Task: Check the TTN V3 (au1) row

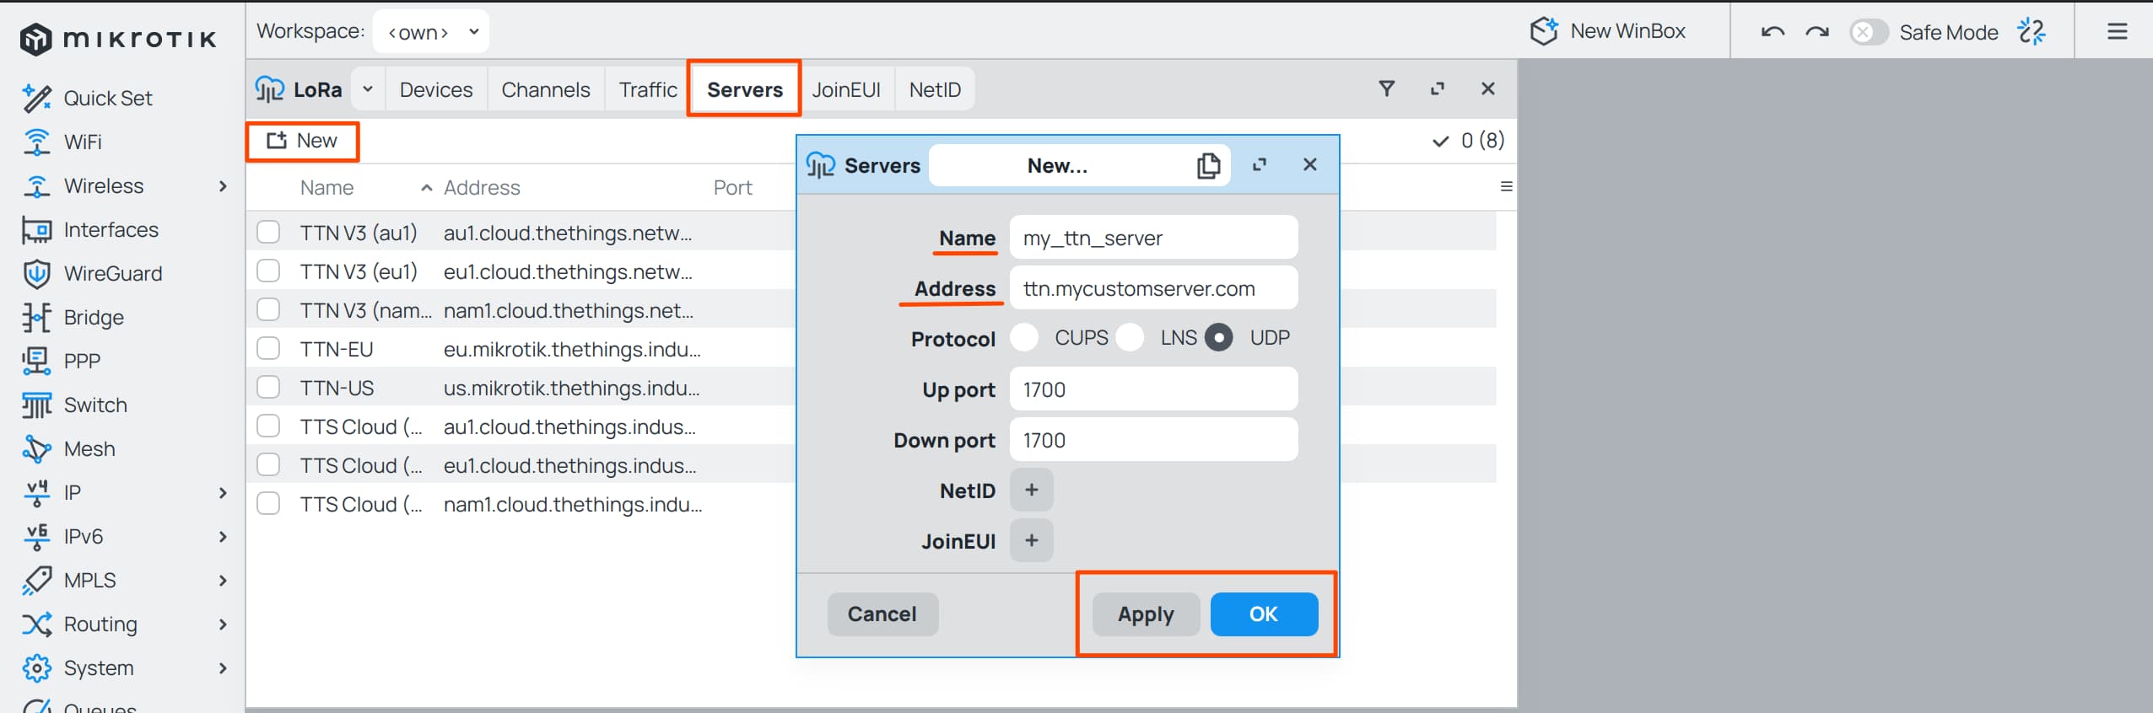Action: pyautogui.click(x=268, y=232)
